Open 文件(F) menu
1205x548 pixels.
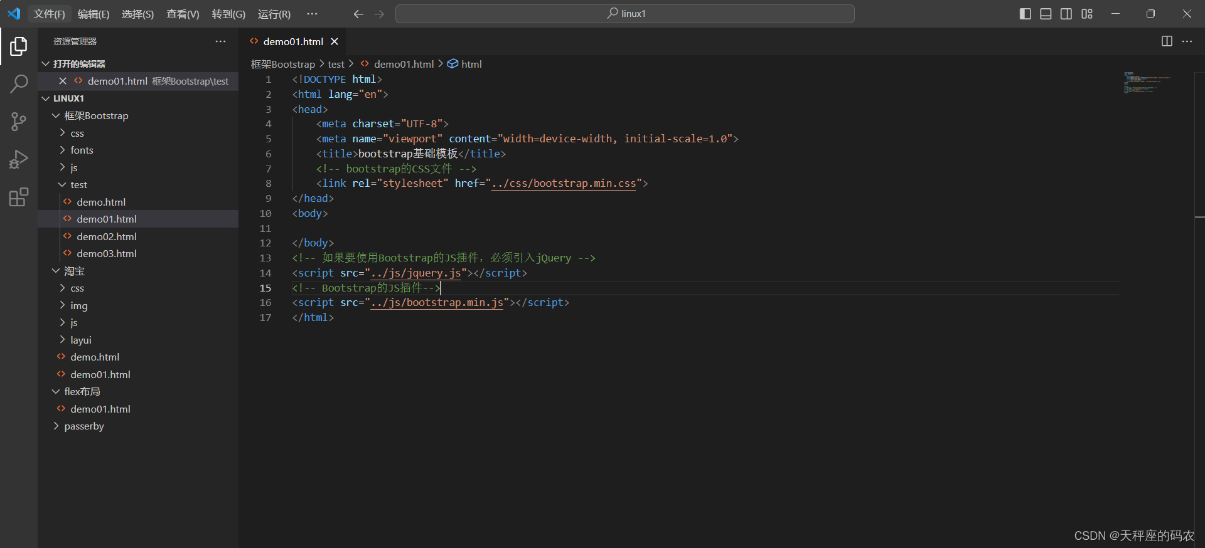point(49,14)
